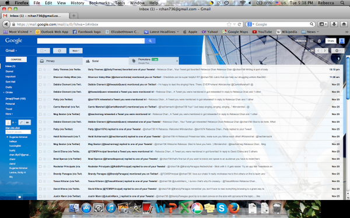Image resolution: width=350 pixels, height=218 pixels.
Task: Tick the checkbox for Brandy Panagos email
Action: click(x=40, y=174)
